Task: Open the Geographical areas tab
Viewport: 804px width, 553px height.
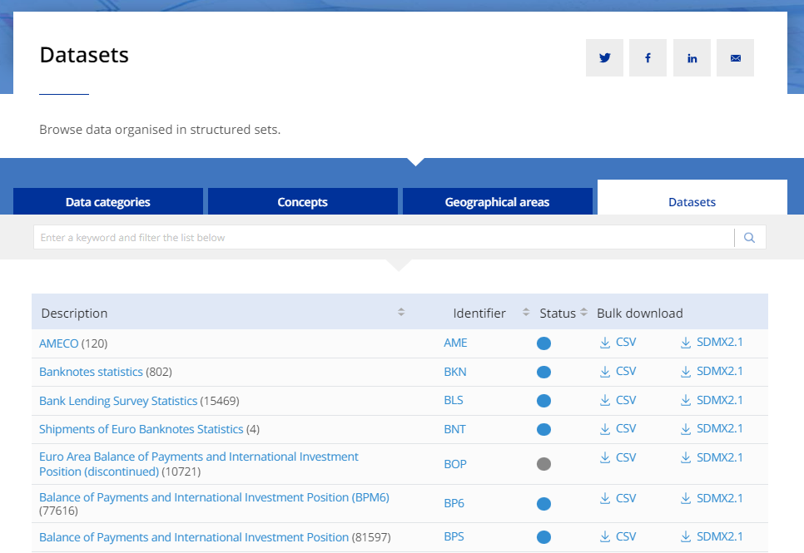Action: coord(497,201)
